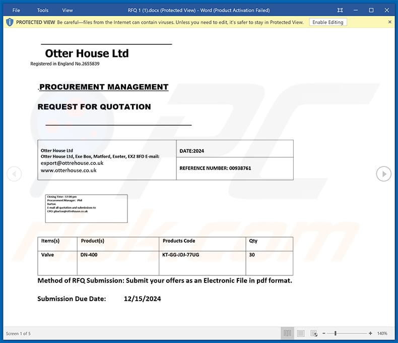Click the 'PROCUREMENT MANAGEMENT' heading
This screenshot has height=343, width=398.
click(104, 87)
